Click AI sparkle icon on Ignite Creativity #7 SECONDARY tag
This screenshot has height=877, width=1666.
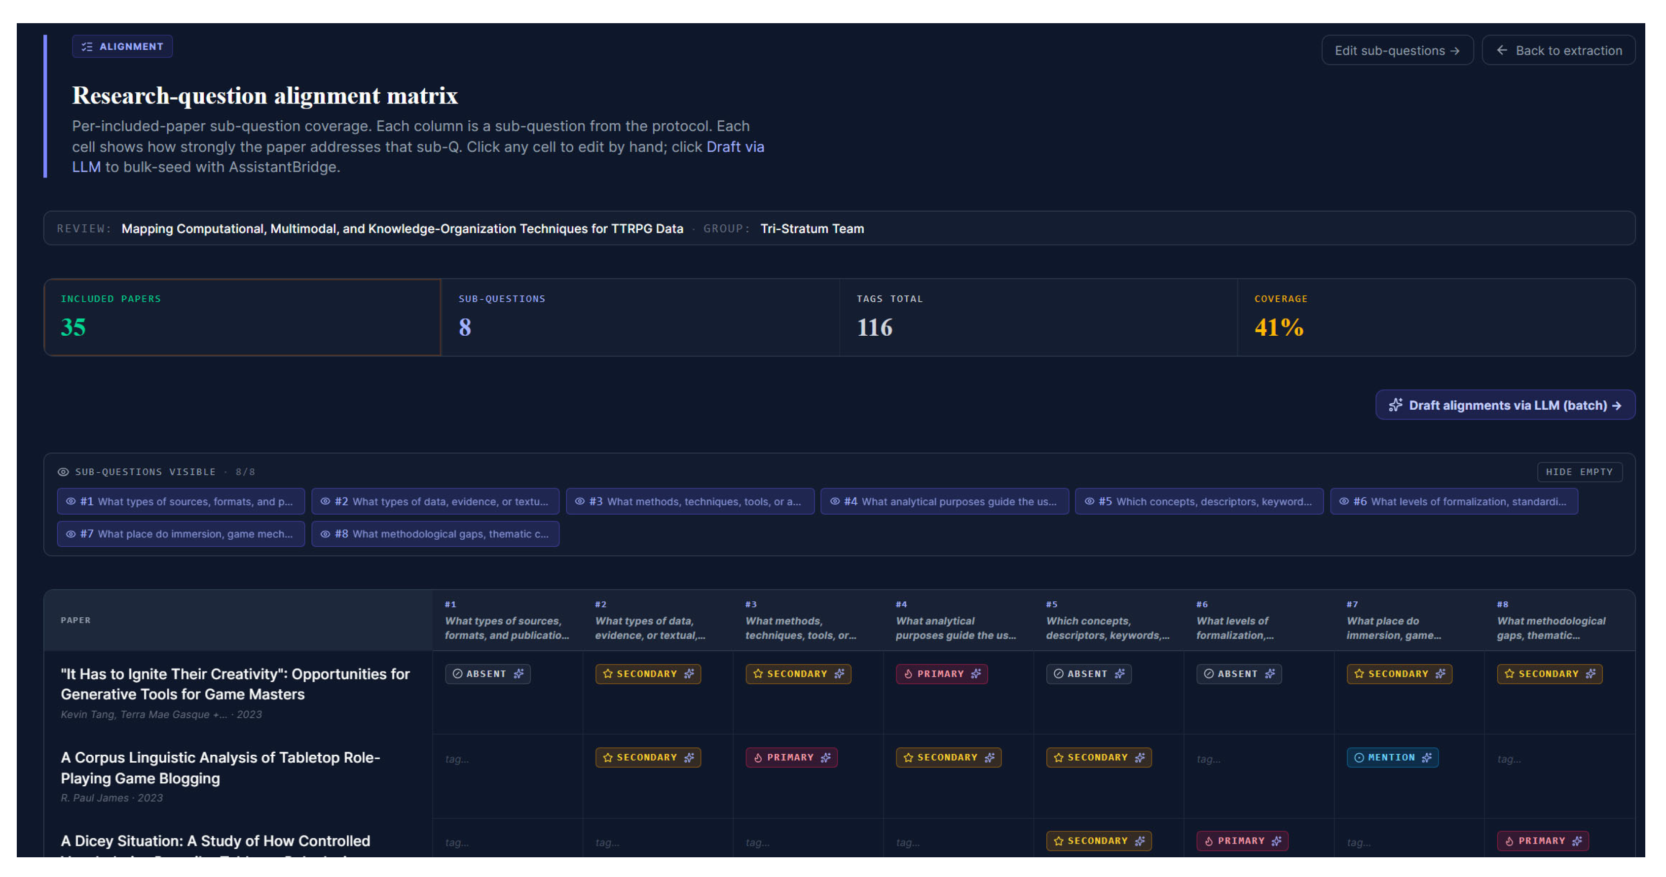click(x=1440, y=673)
